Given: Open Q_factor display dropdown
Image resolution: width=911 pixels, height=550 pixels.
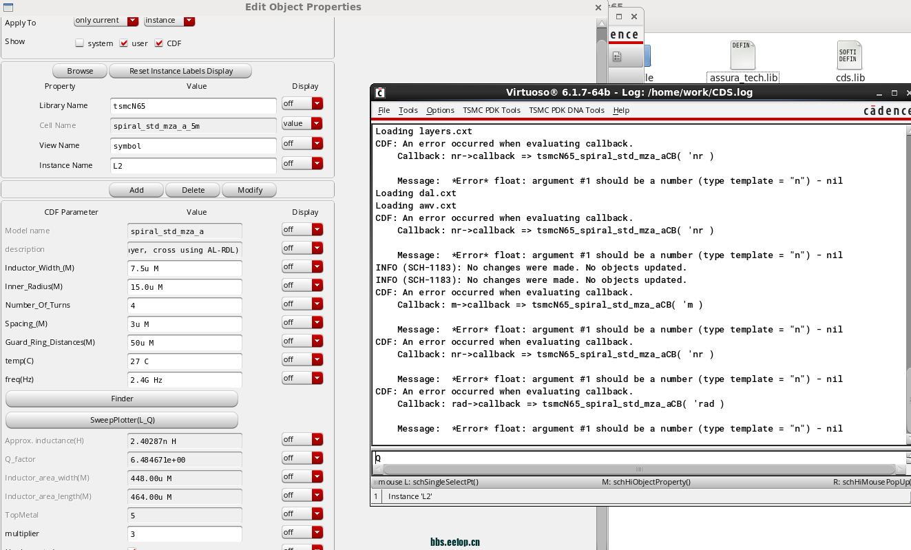Looking at the screenshot, I should (302, 458).
